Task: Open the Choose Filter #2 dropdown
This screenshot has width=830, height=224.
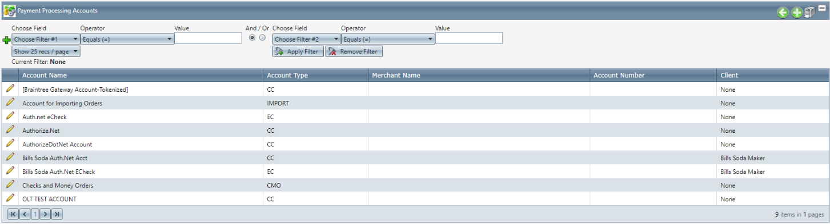Action: click(307, 39)
